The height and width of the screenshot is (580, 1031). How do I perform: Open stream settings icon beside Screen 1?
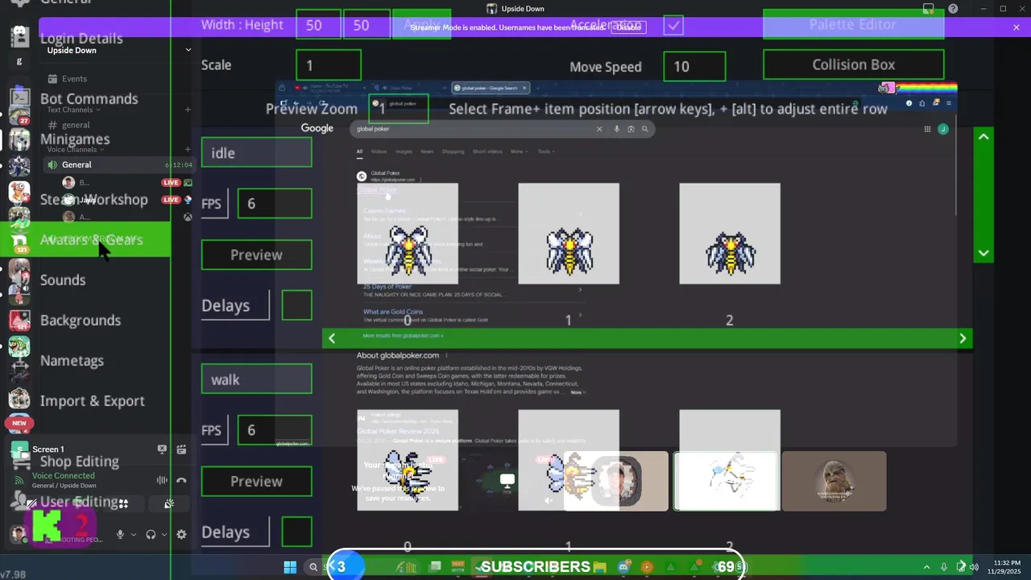181,449
